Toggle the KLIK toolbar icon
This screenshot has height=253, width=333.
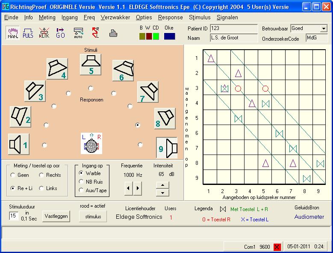[x=44, y=33]
